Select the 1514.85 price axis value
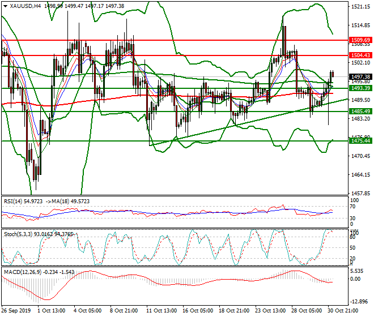 (360, 25)
